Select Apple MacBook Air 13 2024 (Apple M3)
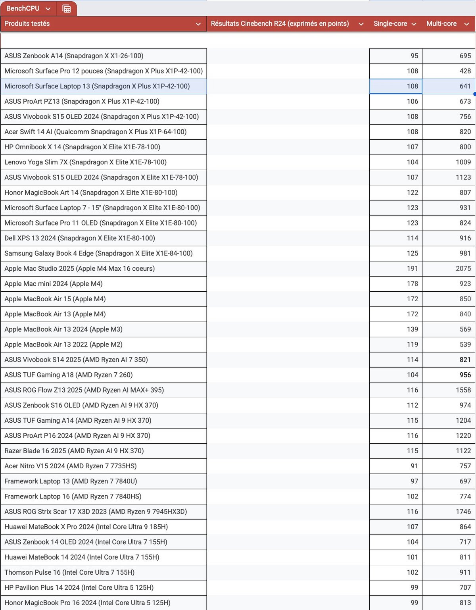Viewport: 476px width, 610px height. [104, 329]
